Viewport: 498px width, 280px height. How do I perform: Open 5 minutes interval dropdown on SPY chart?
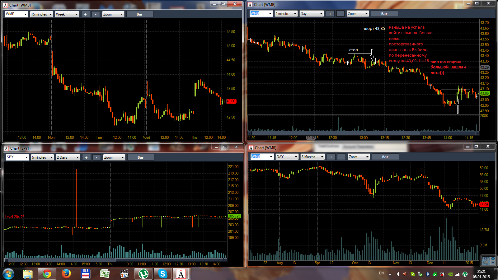point(42,157)
